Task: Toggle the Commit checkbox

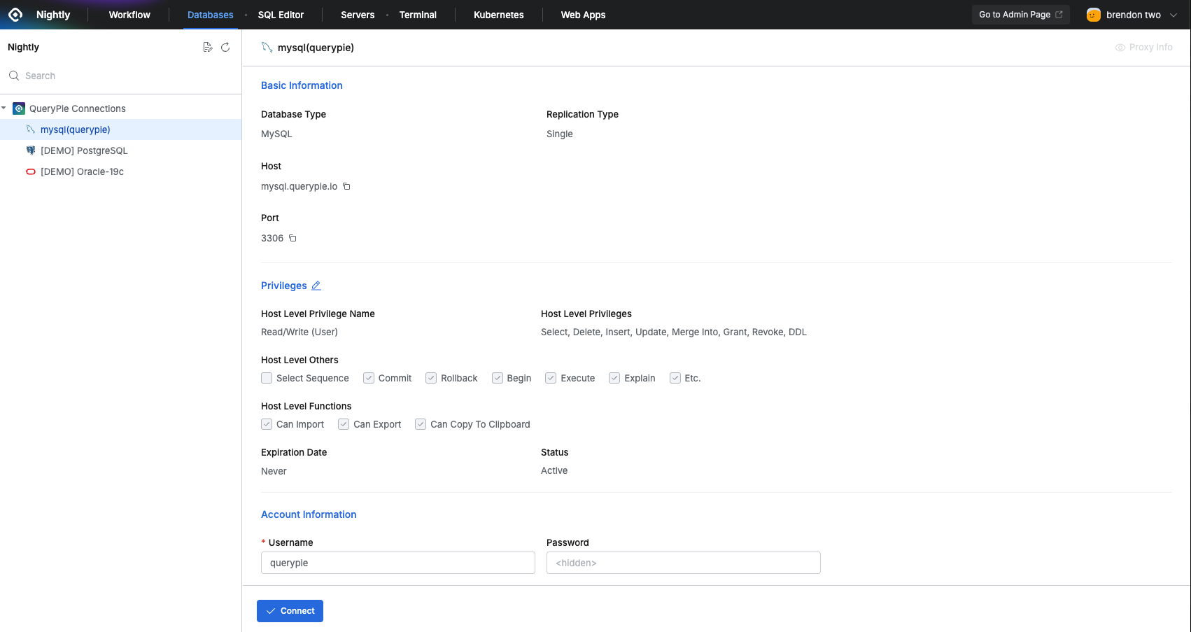Action: [x=369, y=378]
